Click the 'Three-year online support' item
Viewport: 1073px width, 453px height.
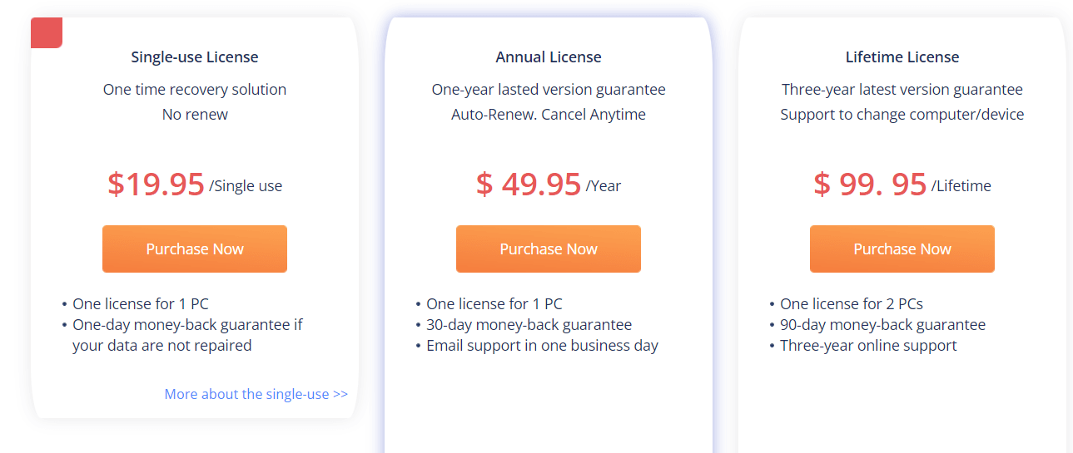(868, 346)
